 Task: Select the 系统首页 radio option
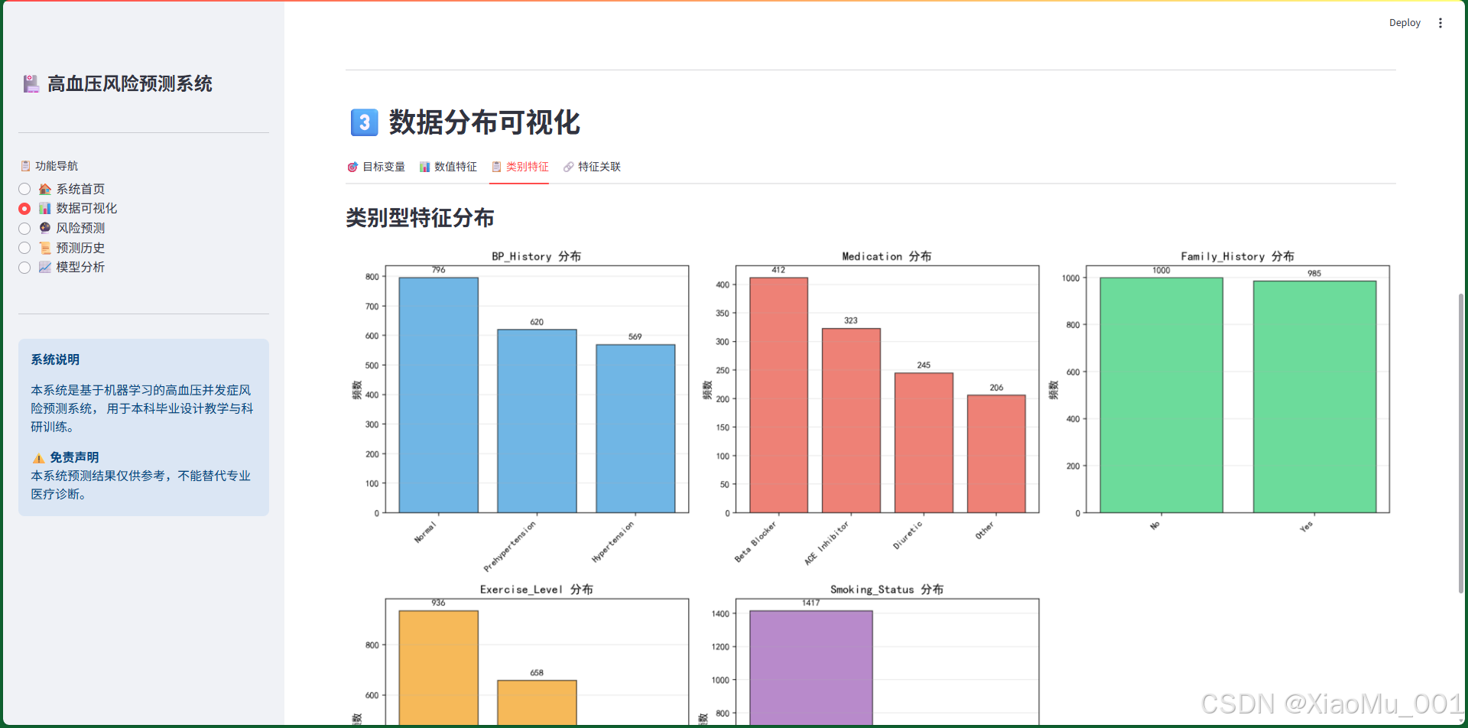[24, 189]
